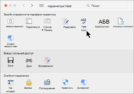Open the Розташування file locations icon
Image resolution: width=134 pixels, height=94 pixels.
point(47,82)
